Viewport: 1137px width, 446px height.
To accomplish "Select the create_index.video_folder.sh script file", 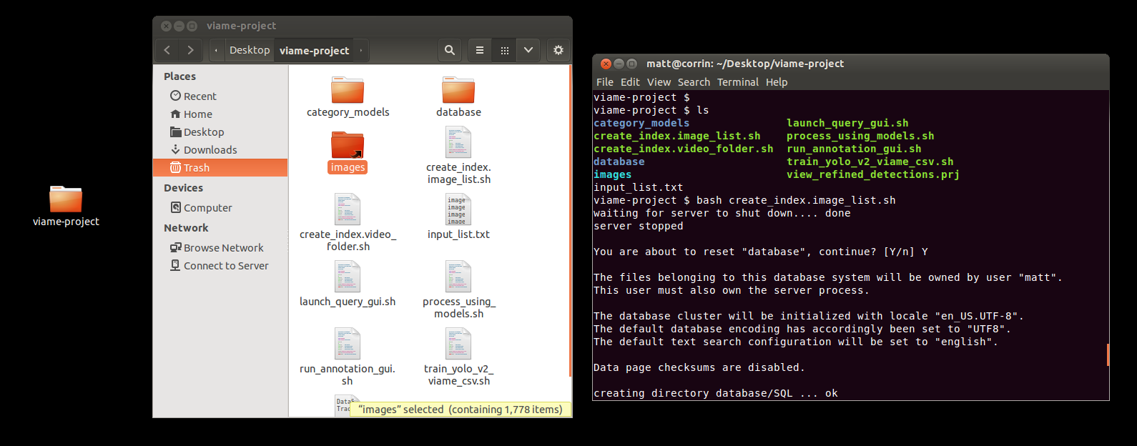I will [x=348, y=209].
